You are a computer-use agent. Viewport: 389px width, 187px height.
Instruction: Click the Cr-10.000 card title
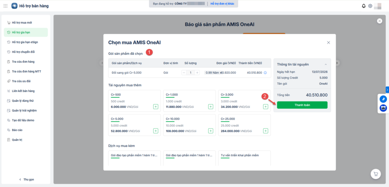click(x=173, y=119)
